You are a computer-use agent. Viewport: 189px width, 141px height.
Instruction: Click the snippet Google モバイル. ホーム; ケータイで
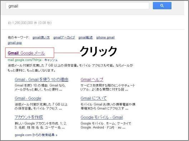click(106, 125)
